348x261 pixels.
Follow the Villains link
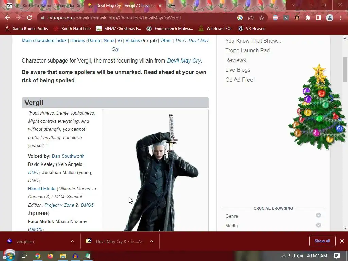coord(133,41)
